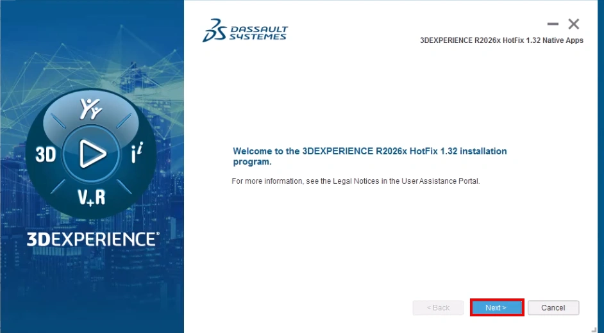Click the resize grip at window corner
Screen dimensions: 604x333
click(x=594, y=329)
